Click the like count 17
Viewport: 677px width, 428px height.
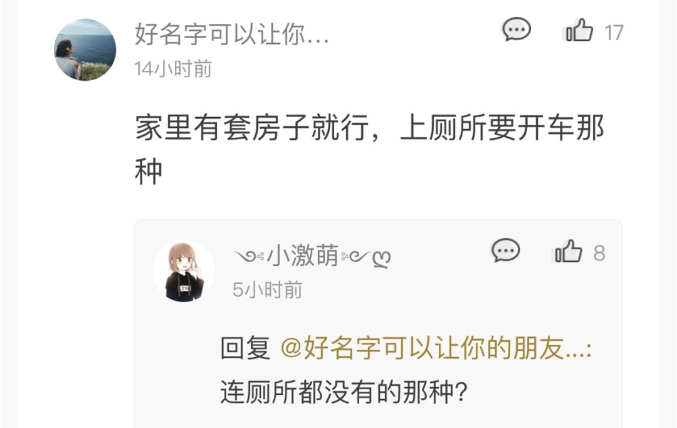[614, 33]
